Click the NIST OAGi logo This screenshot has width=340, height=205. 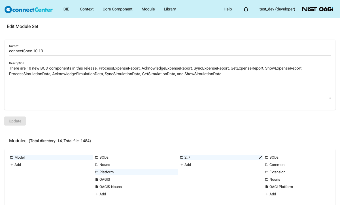tap(318, 9)
